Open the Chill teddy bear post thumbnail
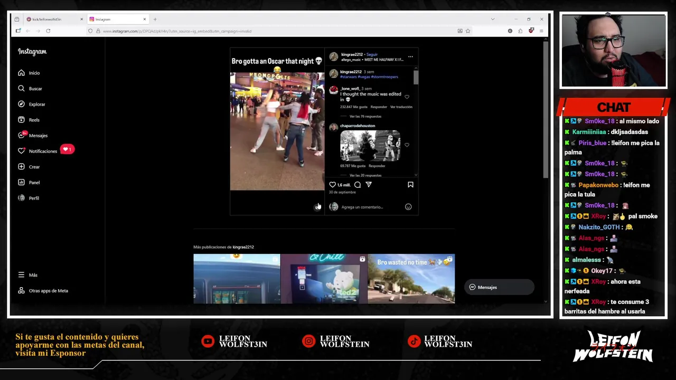Image resolution: width=676 pixels, height=380 pixels. 324,279
